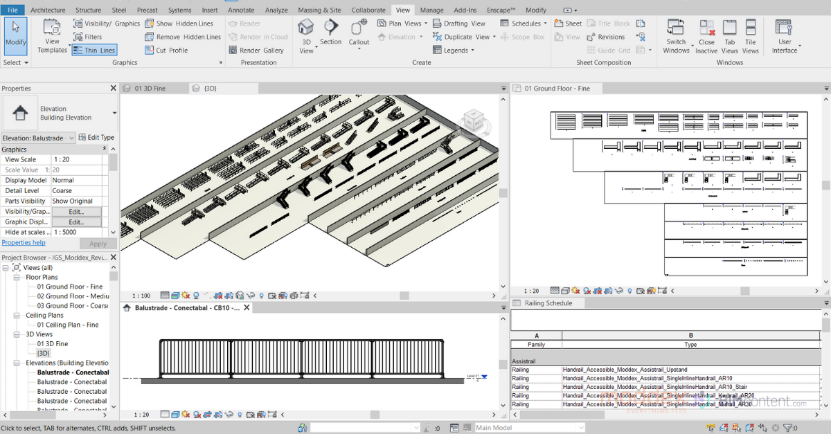The height and width of the screenshot is (434, 831).
Task: Toggle crop view in {3D} view bar
Action: pyautogui.click(x=218, y=295)
